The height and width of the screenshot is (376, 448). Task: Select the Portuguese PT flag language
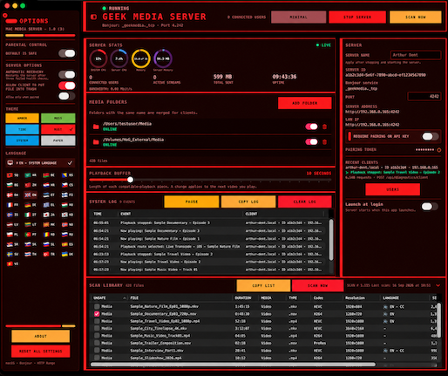(31, 235)
